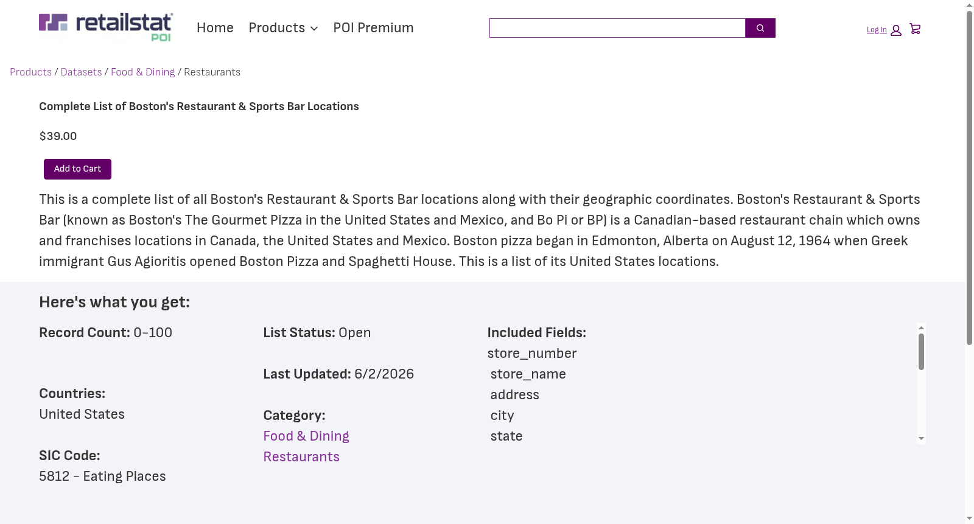Viewport: 974px width, 524px height.
Task: Go to Products breadcrumb link
Action: pos(30,72)
